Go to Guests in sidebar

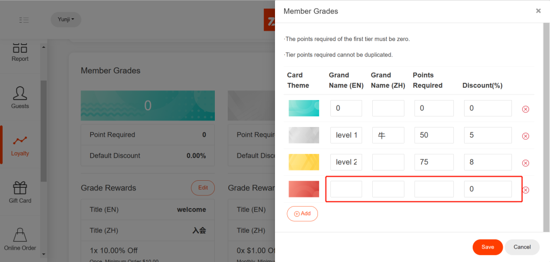point(20,97)
